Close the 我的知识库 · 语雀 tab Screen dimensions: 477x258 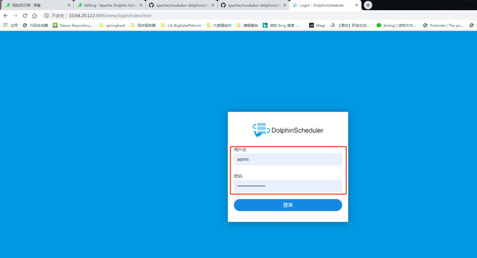[x=69, y=5]
